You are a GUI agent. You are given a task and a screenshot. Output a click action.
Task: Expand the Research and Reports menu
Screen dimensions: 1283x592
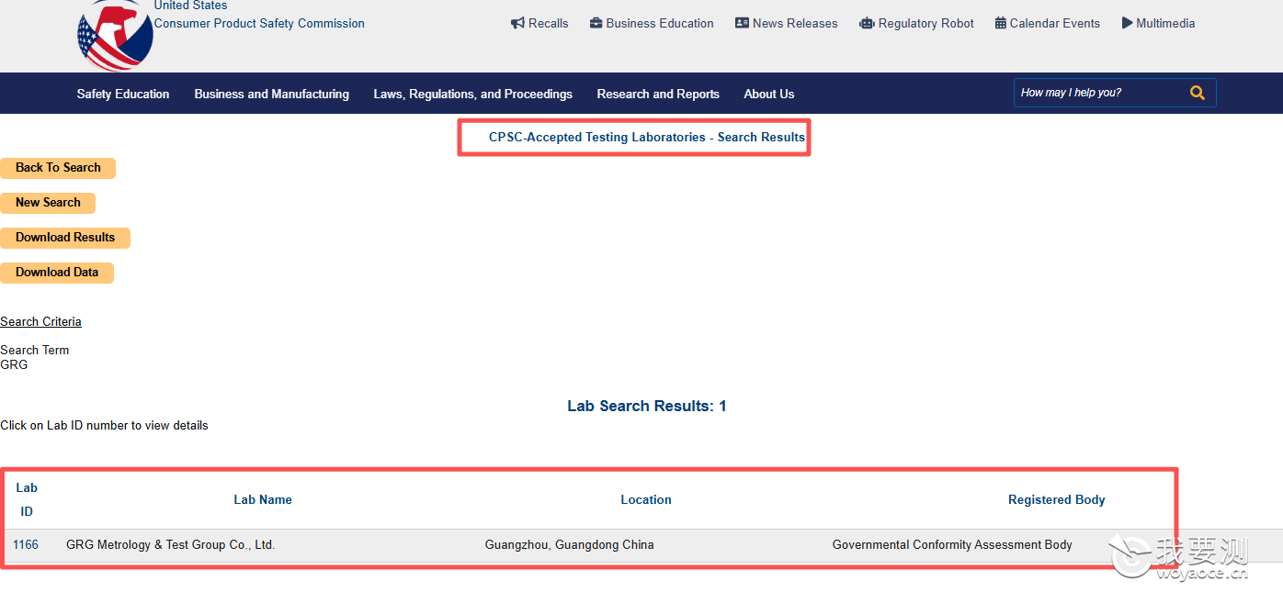pos(658,94)
